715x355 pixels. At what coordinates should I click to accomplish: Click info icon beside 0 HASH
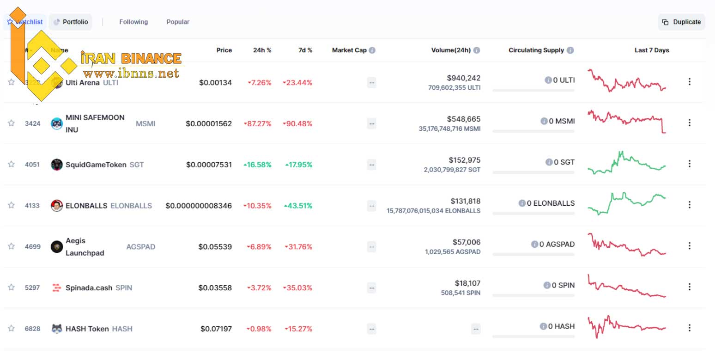tap(544, 326)
